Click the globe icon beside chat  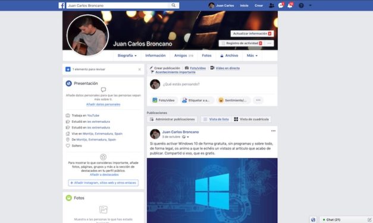(313, 219)
